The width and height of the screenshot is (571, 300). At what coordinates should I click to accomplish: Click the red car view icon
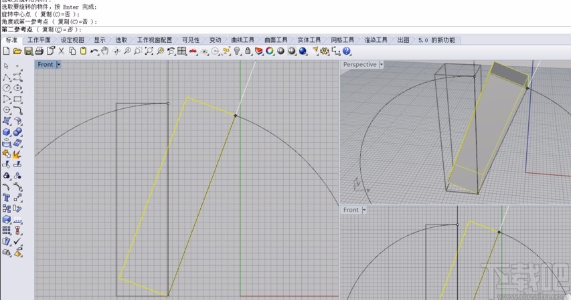pos(193,51)
